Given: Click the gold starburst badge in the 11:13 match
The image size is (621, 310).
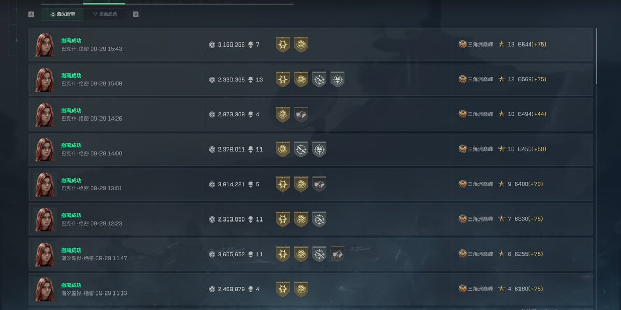Looking at the screenshot, I should [283, 289].
